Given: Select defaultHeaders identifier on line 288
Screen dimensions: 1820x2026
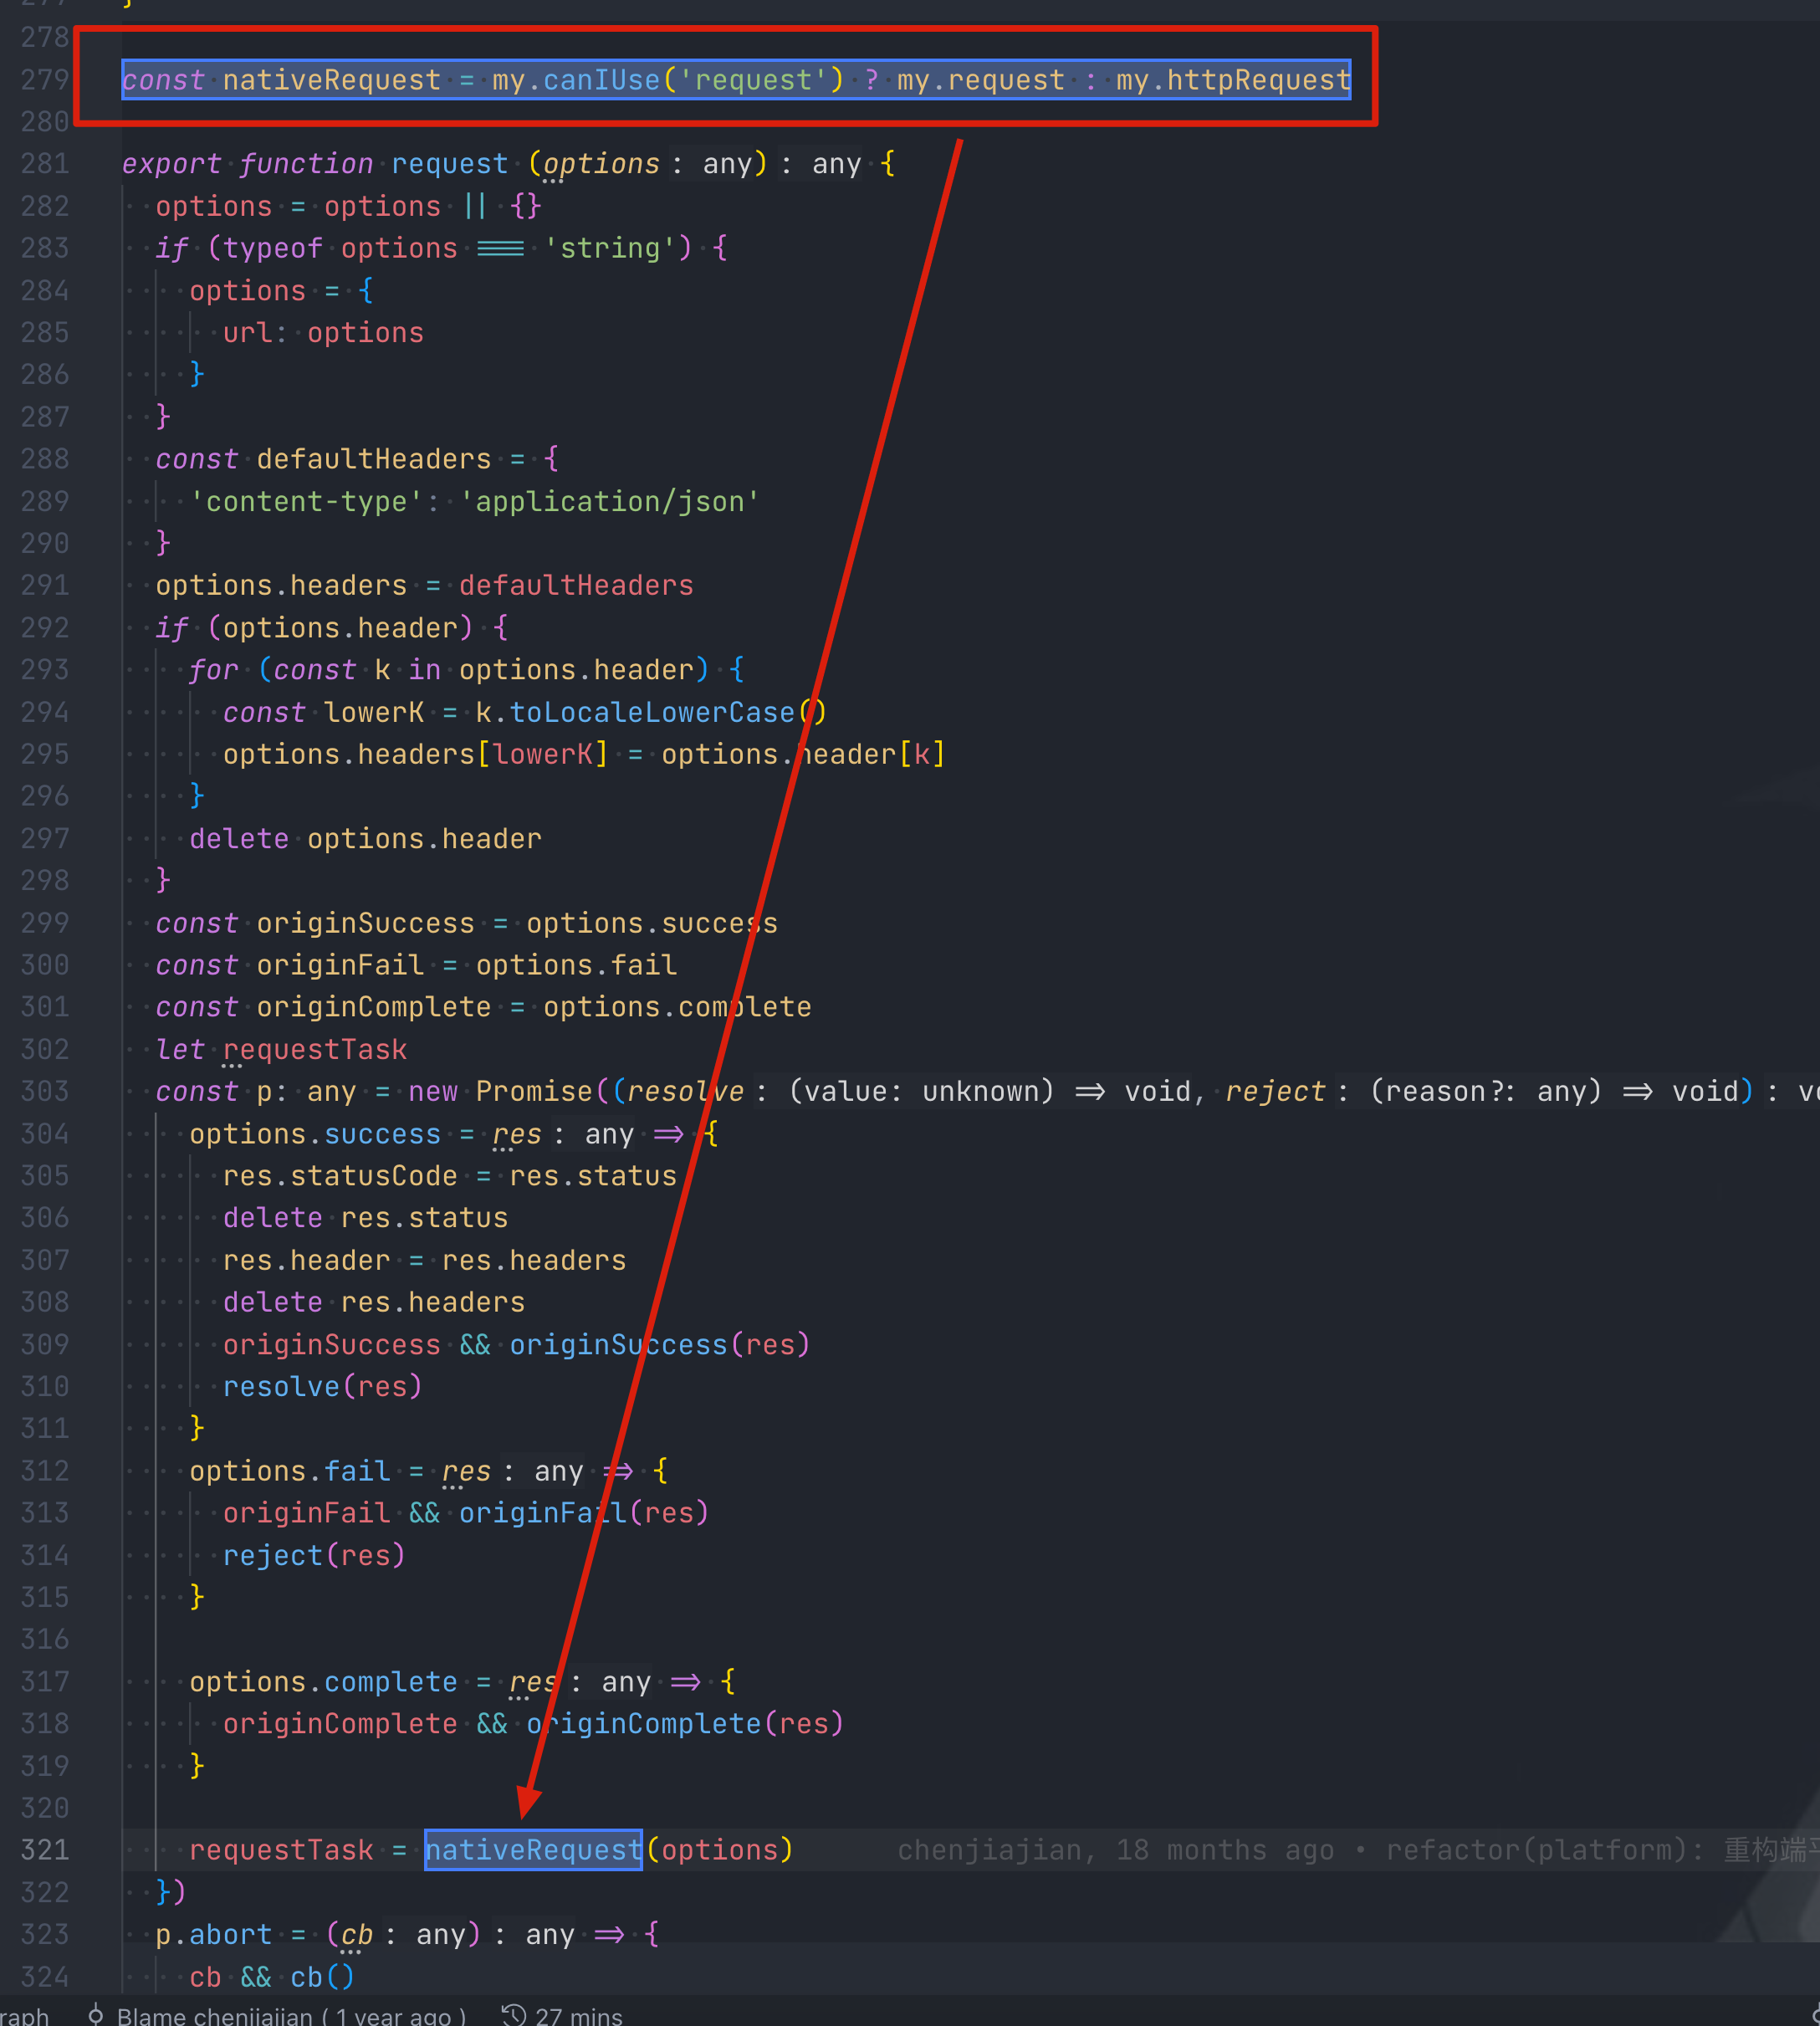Looking at the screenshot, I should [x=374, y=458].
